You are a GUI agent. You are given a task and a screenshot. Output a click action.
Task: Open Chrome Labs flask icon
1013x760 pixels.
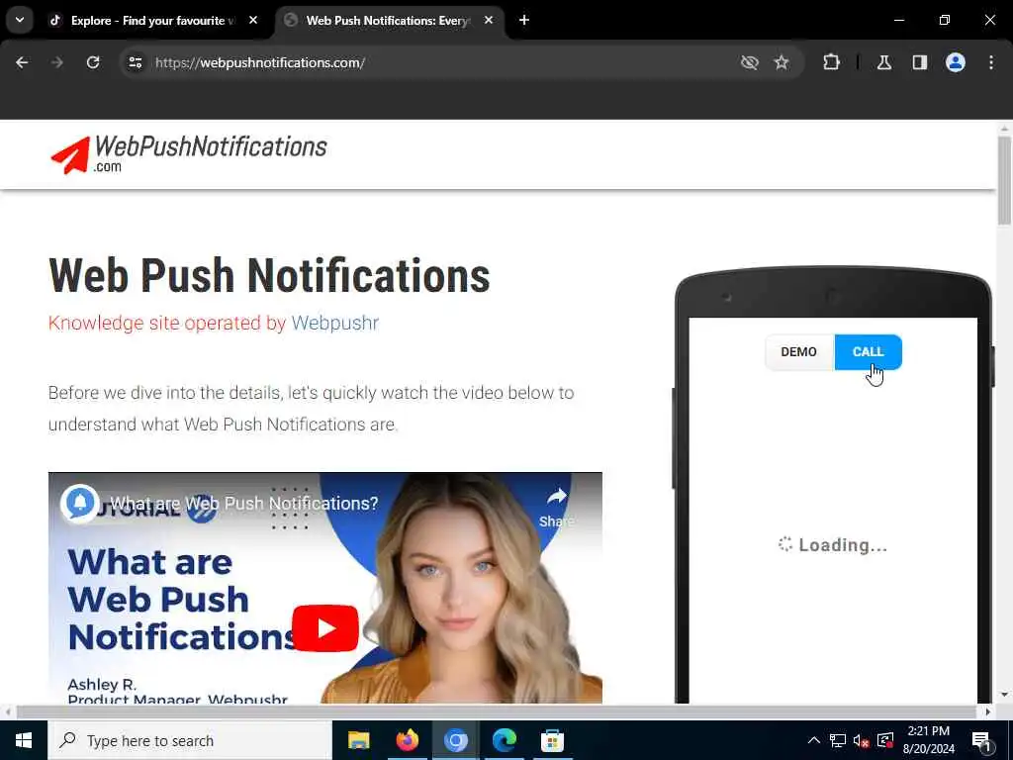click(884, 62)
